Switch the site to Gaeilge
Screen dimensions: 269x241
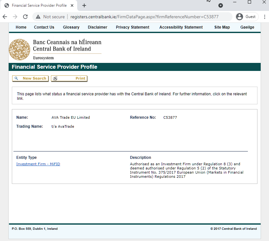click(247, 27)
